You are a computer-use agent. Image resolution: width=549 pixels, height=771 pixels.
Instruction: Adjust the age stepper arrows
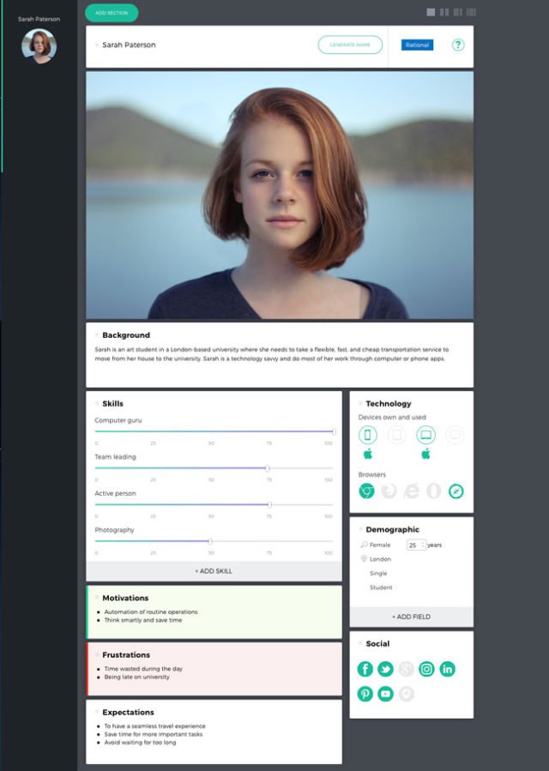point(423,545)
